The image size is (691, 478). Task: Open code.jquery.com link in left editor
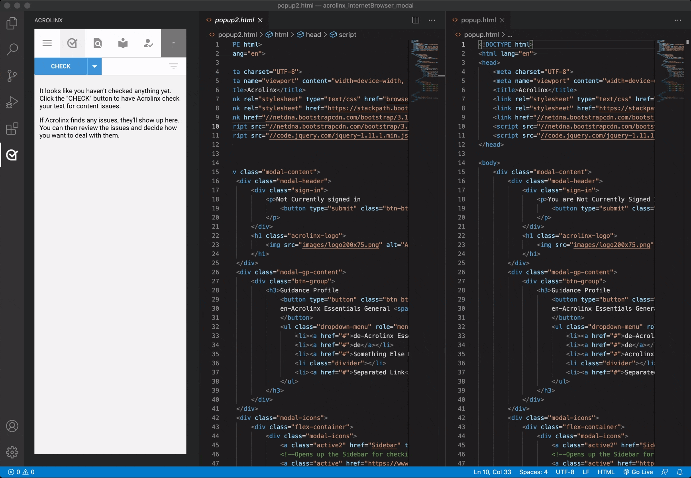click(x=339, y=135)
